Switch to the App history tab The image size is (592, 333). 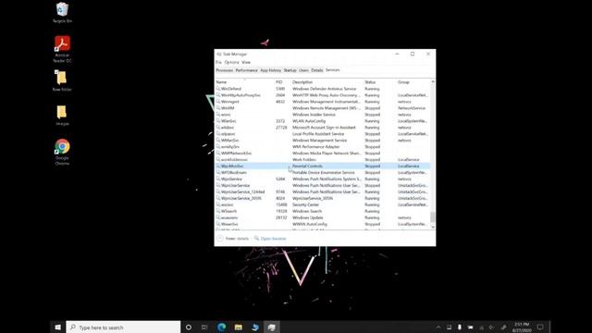[x=271, y=70]
